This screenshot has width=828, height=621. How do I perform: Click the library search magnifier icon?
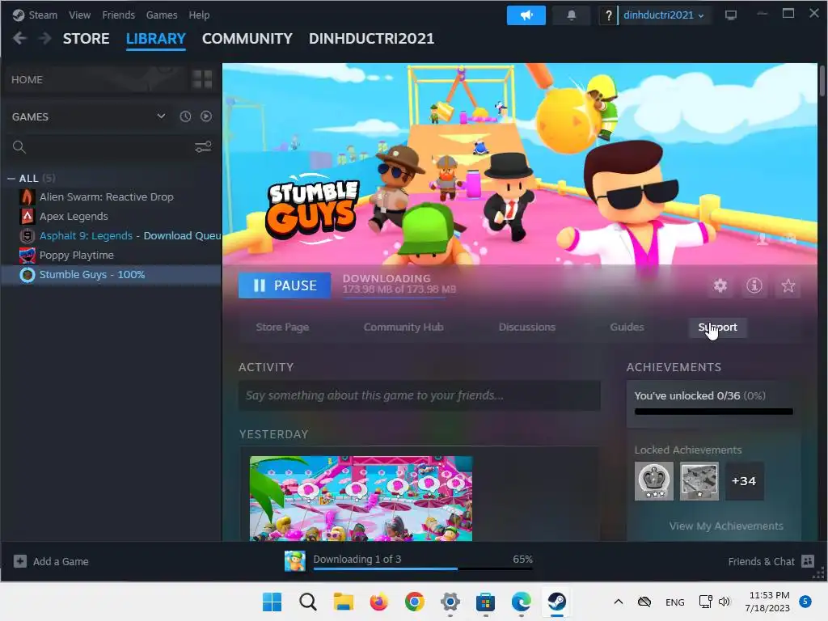[19, 147]
